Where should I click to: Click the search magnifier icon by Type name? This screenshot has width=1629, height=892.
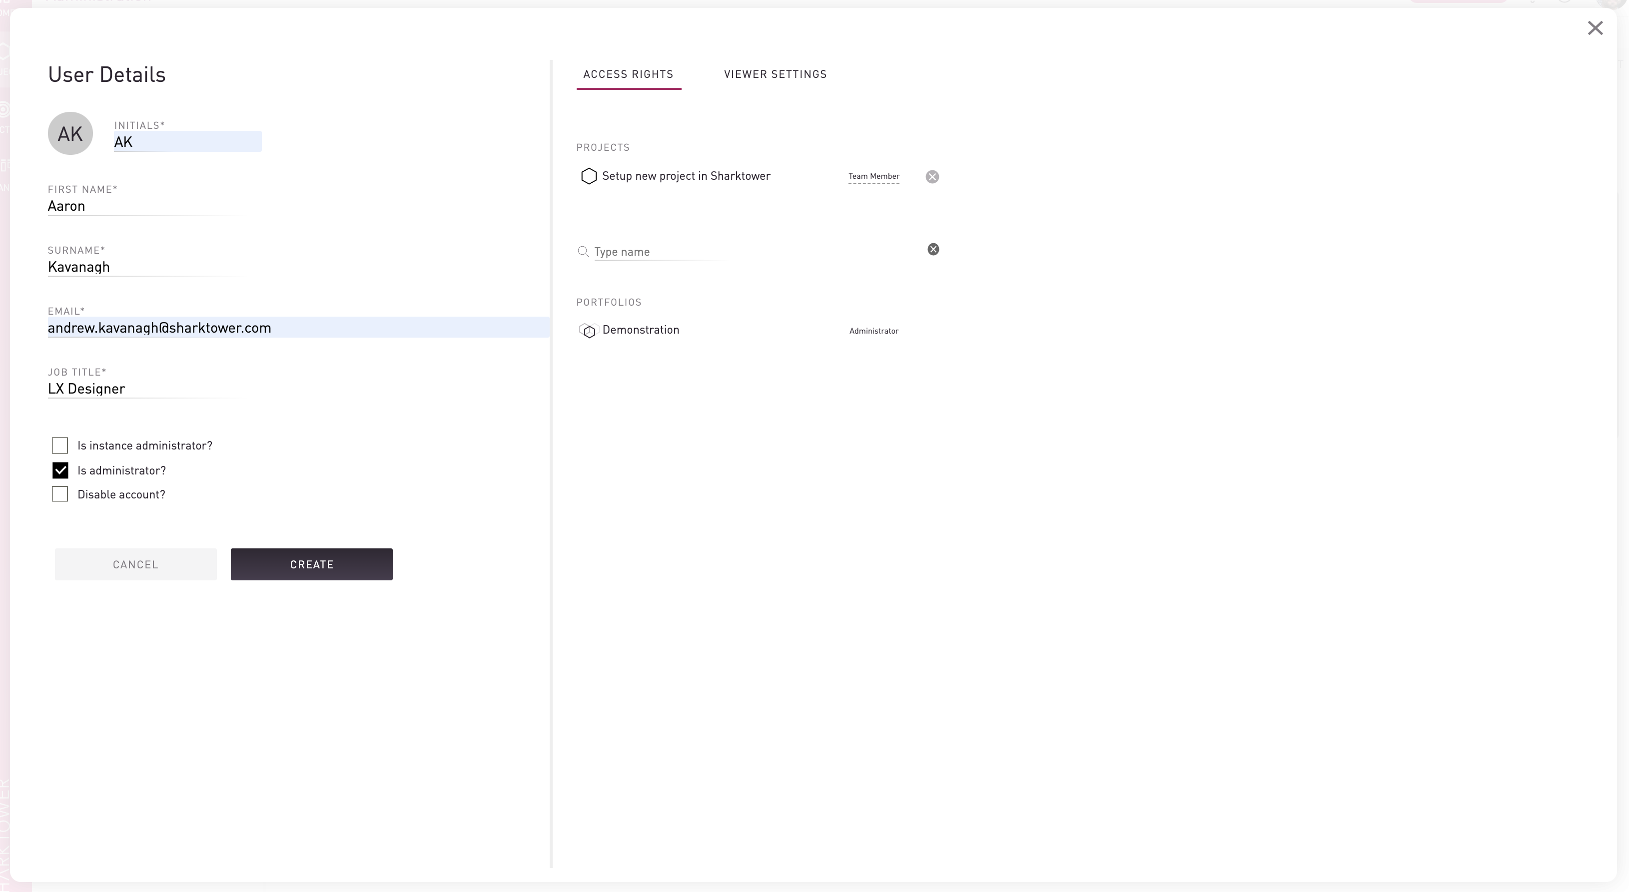pos(583,252)
